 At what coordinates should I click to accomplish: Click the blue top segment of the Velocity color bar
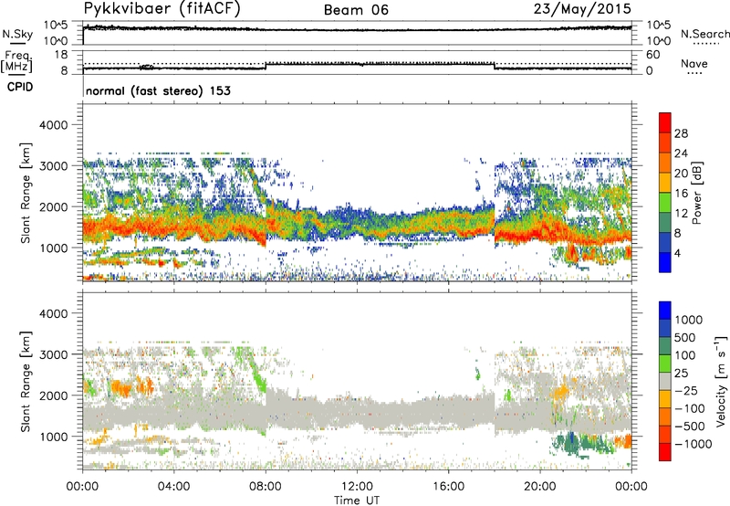click(665, 311)
